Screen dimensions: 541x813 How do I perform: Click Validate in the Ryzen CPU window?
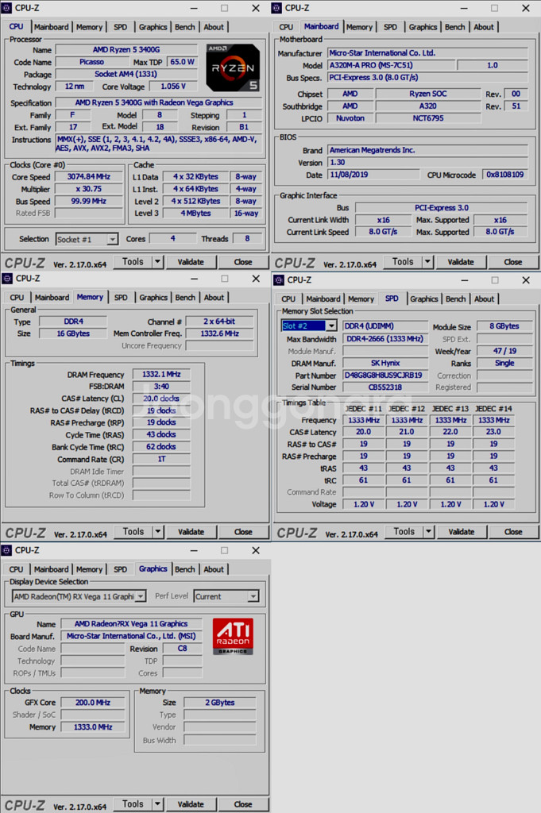coord(191,261)
